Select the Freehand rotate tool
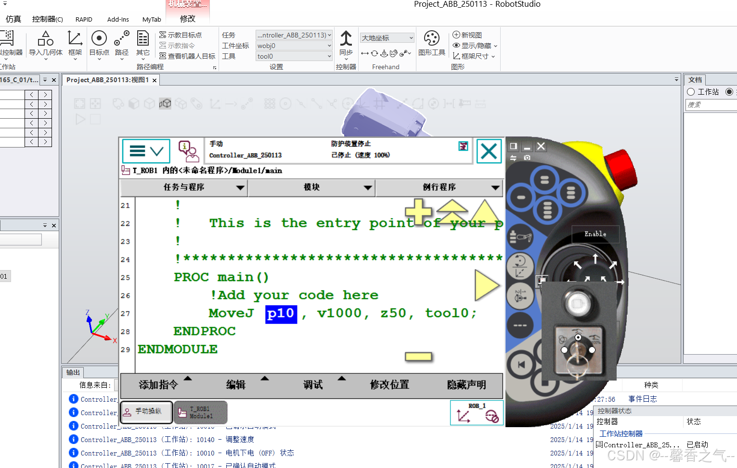 (x=375, y=53)
